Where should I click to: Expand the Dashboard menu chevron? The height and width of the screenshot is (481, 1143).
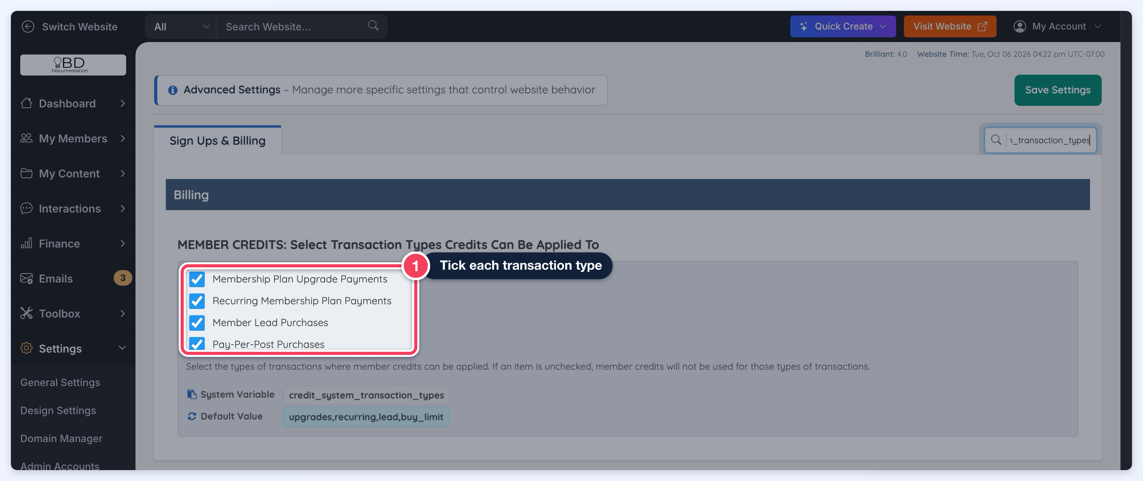click(123, 104)
